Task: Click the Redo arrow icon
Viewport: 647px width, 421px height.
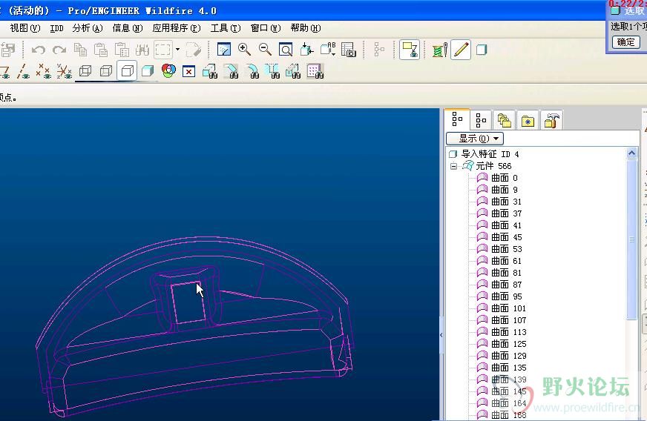Action: 59,50
